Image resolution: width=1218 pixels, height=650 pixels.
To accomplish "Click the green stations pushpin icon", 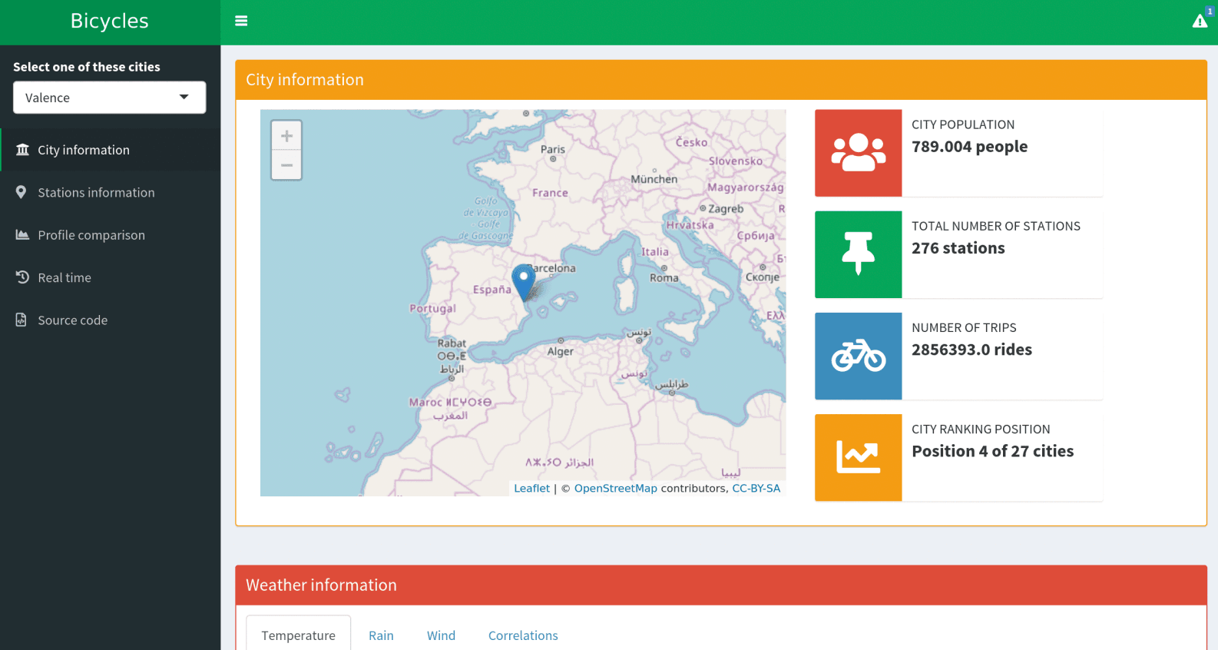I will click(859, 254).
